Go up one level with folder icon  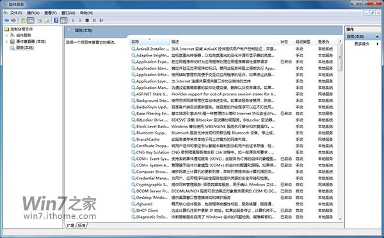click(23, 20)
